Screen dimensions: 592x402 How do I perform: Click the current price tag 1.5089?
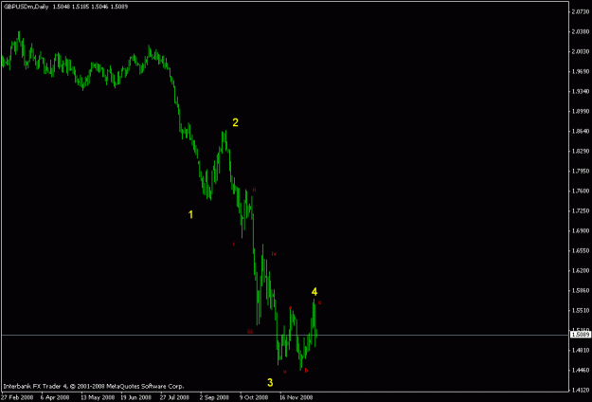(581, 335)
